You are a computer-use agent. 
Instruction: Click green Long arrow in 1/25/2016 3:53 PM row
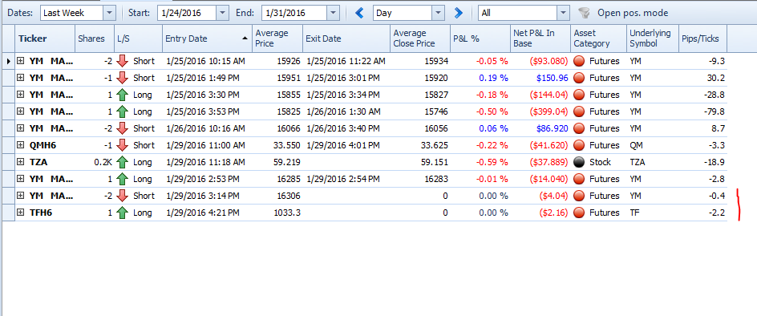click(123, 111)
